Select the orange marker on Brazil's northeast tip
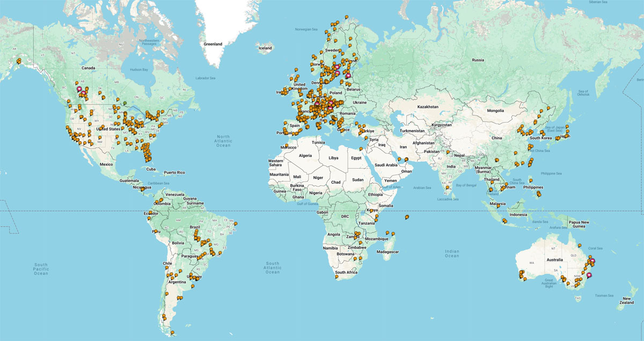 click(x=235, y=223)
